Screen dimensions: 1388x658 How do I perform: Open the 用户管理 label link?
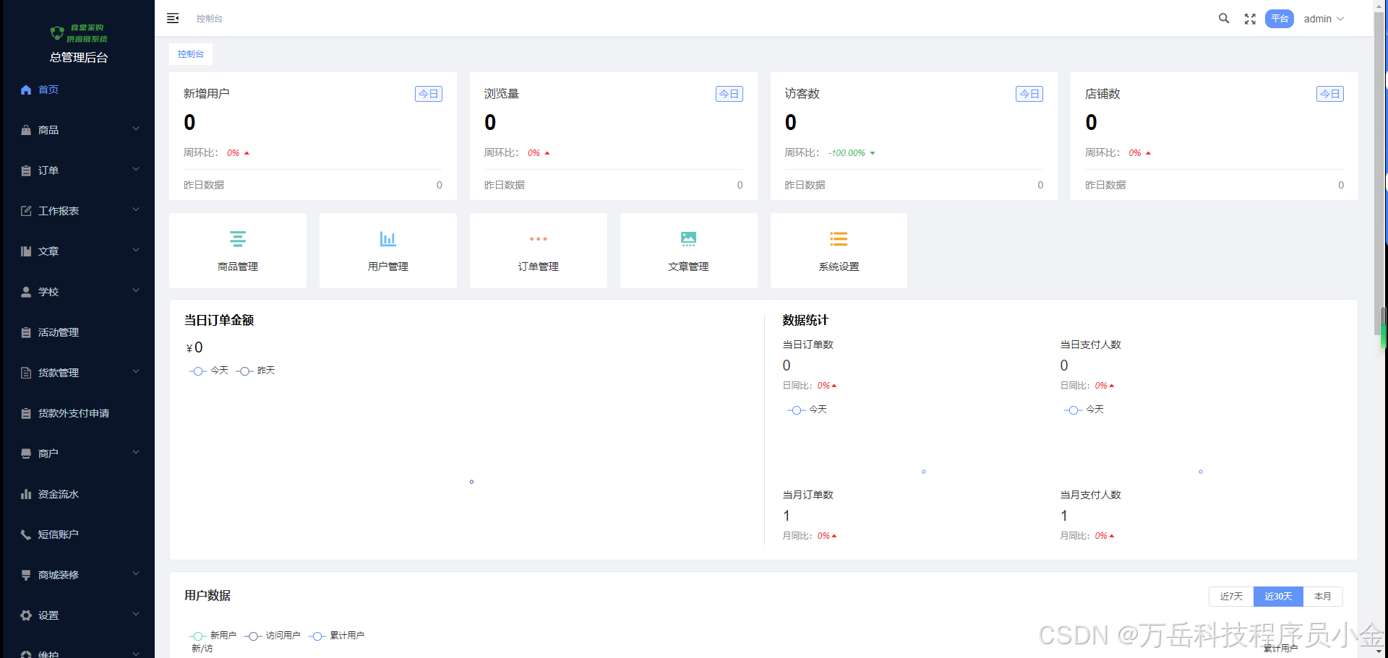click(388, 267)
